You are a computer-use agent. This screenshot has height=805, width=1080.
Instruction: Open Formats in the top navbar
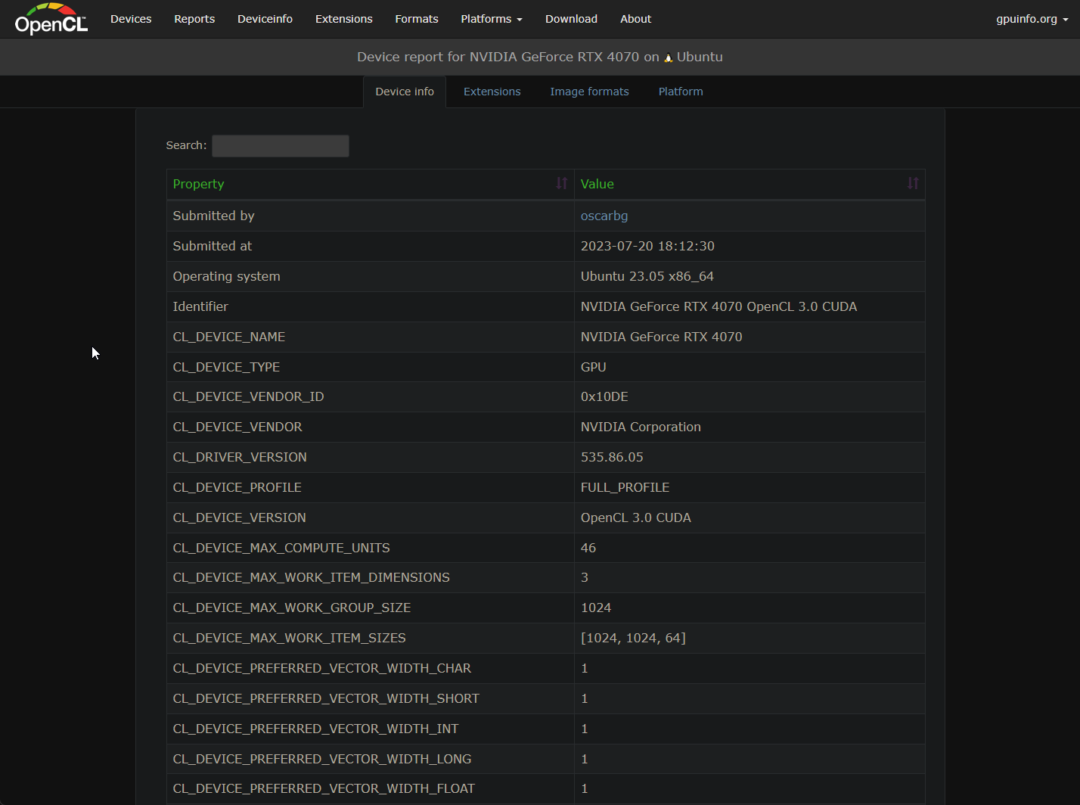coord(417,19)
